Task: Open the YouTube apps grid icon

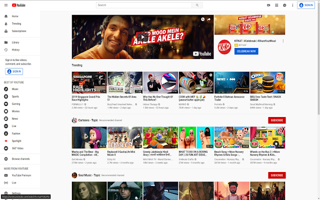Action: (276, 5)
